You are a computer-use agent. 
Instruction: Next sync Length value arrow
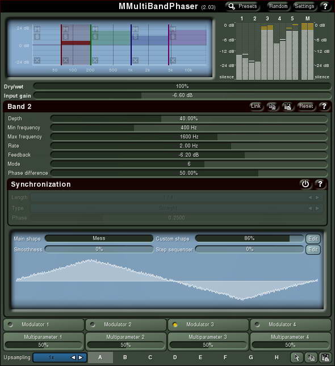point(317,197)
